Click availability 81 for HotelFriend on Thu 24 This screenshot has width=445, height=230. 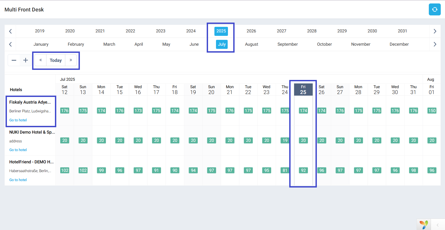[285, 170]
